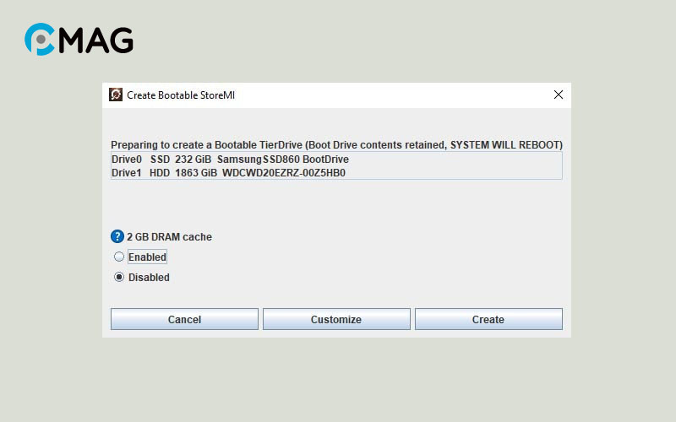
Task: Close the Create Bootable StoreMI dialog
Action: (x=558, y=95)
